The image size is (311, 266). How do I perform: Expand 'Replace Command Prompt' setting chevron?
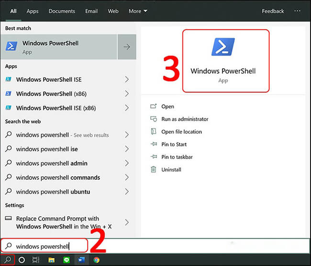[x=127, y=222]
